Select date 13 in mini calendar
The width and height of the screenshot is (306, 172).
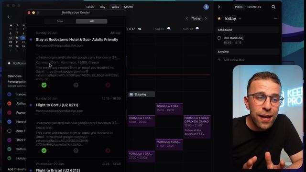click(11, 38)
